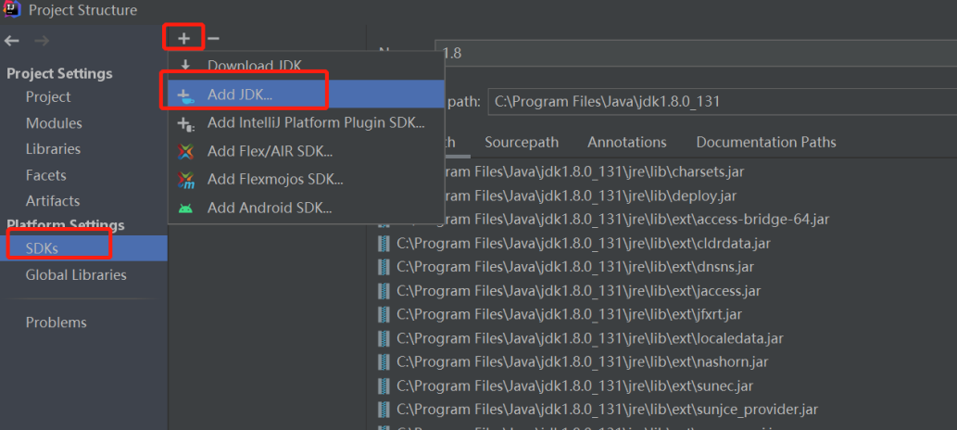The image size is (957, 430).
Task: Choose Add Android SDK... entry
Action: pos(306,208)
